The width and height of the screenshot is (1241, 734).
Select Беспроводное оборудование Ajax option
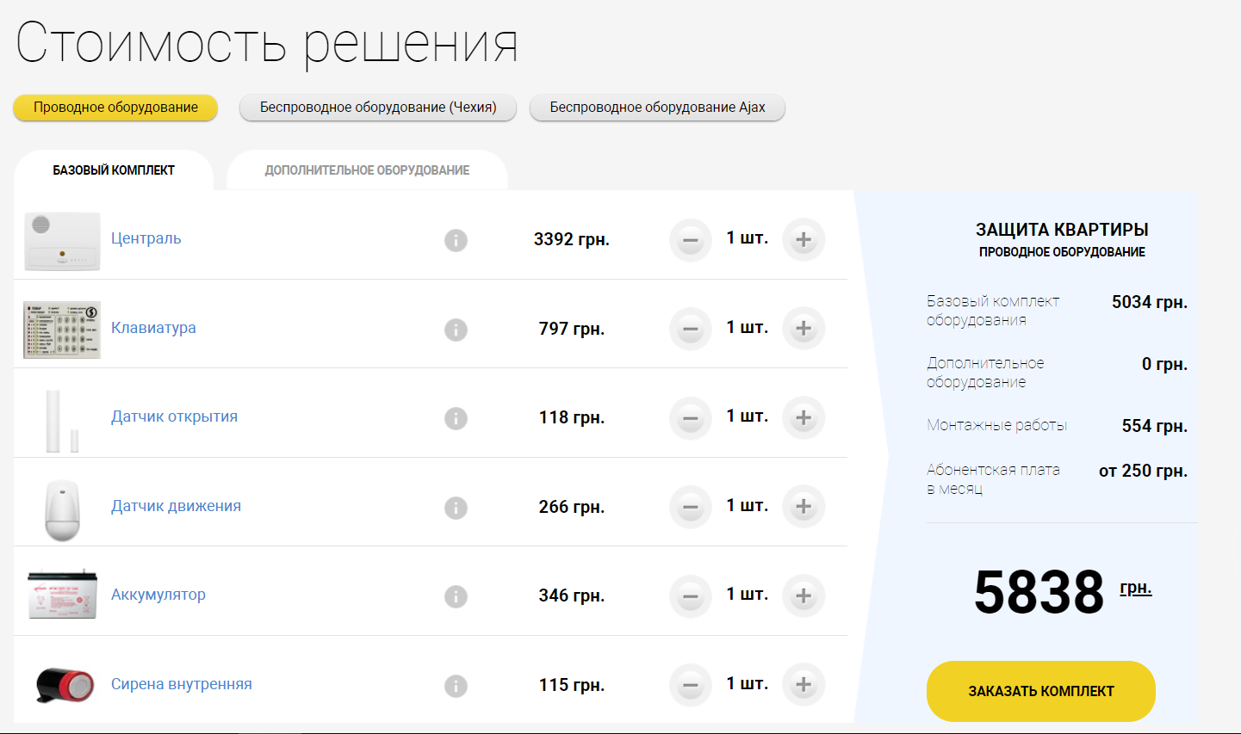pyautogui.click(x=657, y=108)
